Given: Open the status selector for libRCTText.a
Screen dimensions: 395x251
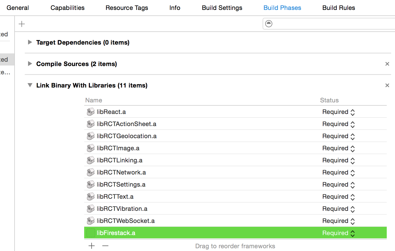Looking at the screenshot, I should click(x=353, y=197).
